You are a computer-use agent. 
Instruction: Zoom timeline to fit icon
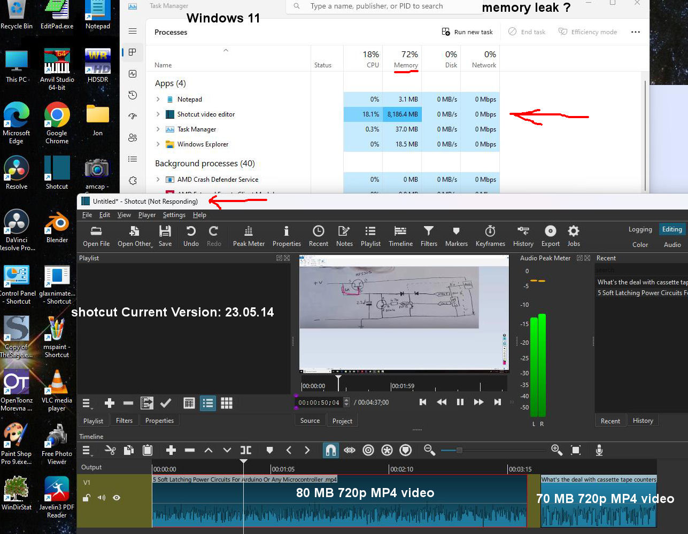[x=576, y=450]
